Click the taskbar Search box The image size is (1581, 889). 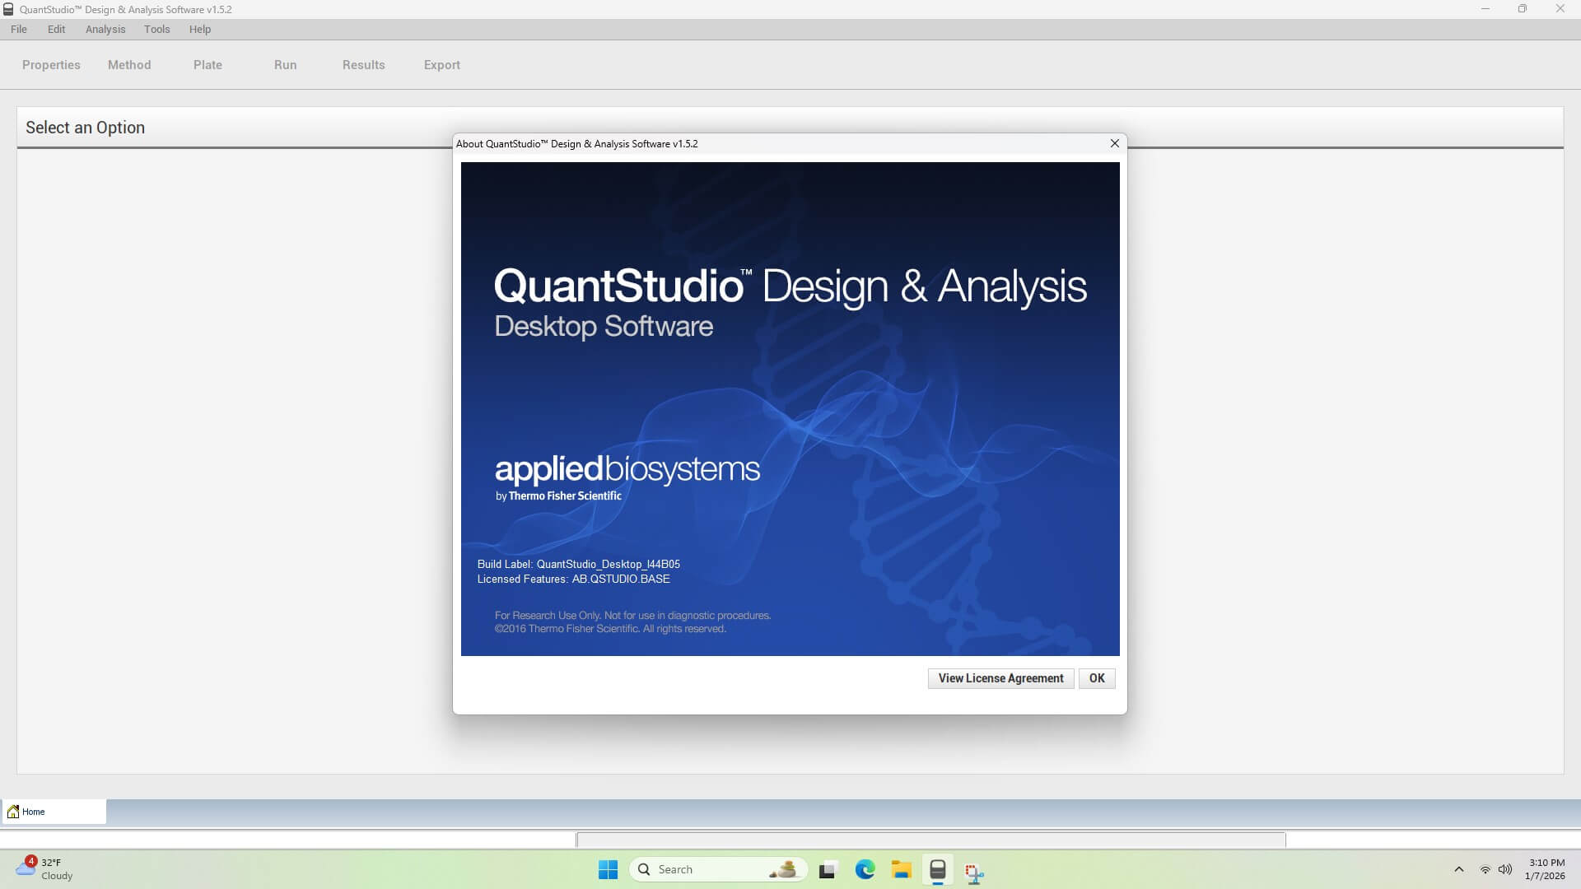(718, 869)
